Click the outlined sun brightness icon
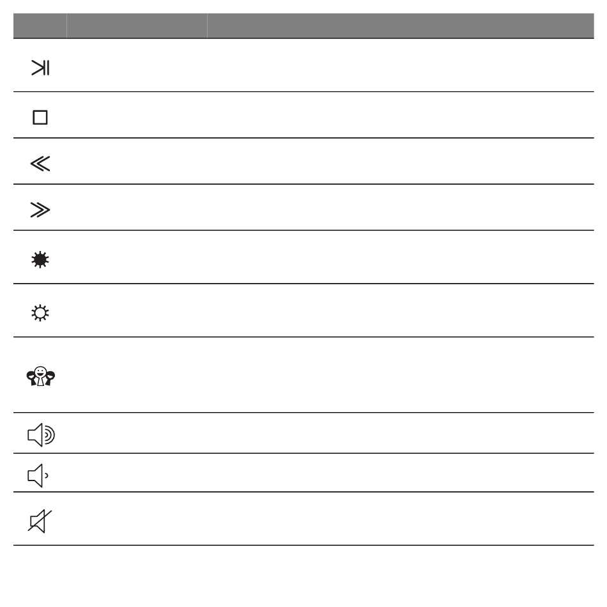 40,313
